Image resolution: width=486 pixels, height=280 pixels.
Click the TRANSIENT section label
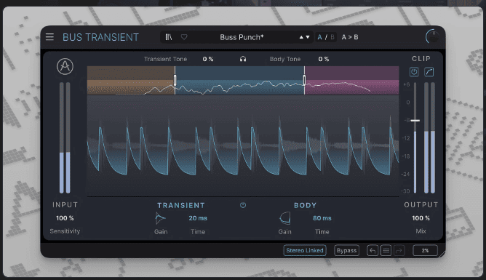coord(181,205)
